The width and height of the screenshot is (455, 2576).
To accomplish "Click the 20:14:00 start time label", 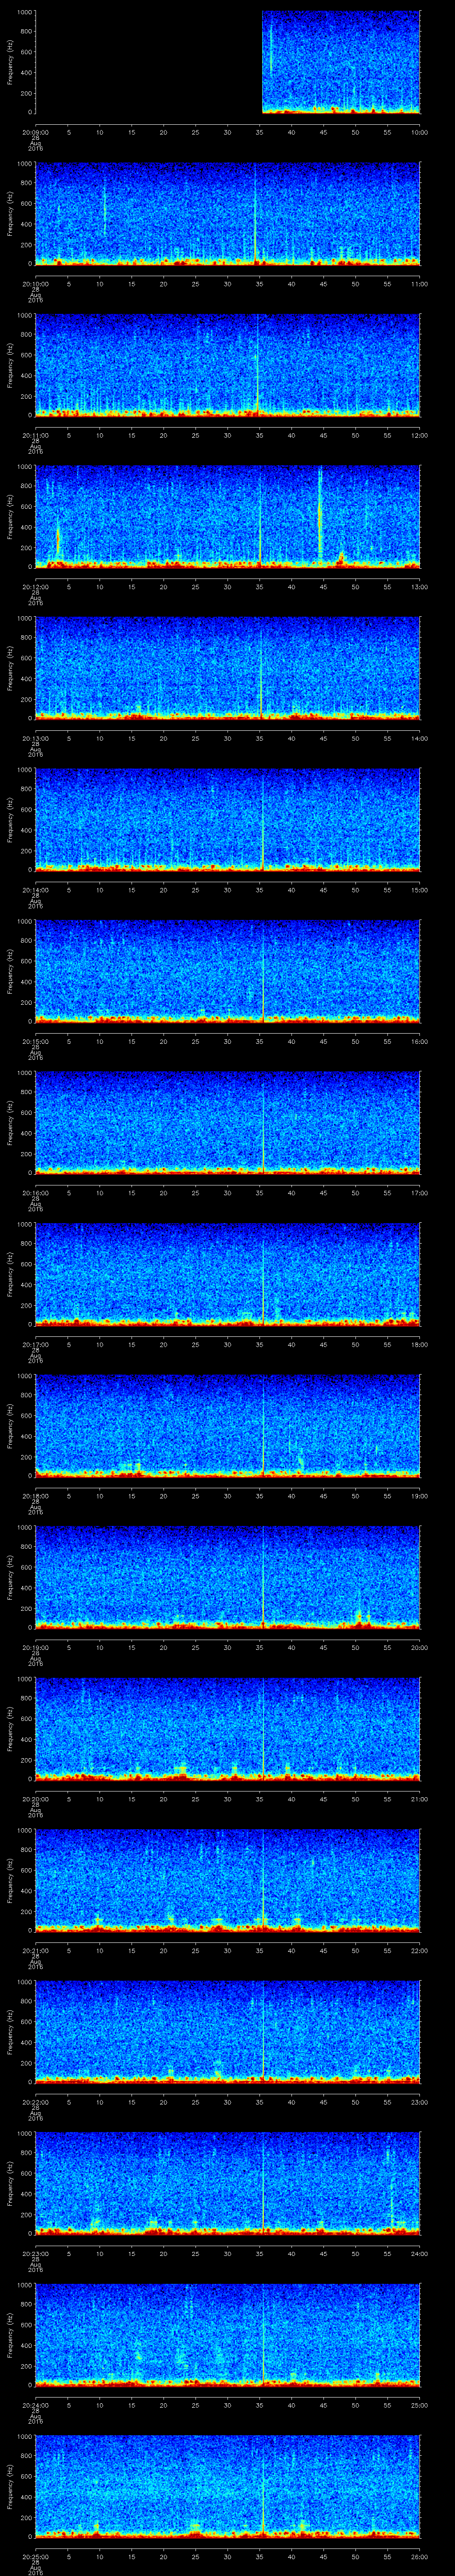I will click(x=35, y=890).
